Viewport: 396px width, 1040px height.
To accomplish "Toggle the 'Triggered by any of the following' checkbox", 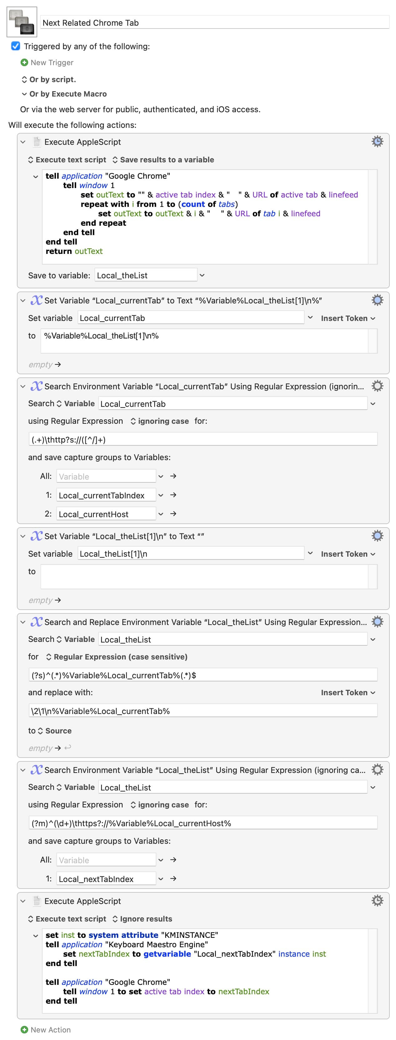I will [16, 46].
